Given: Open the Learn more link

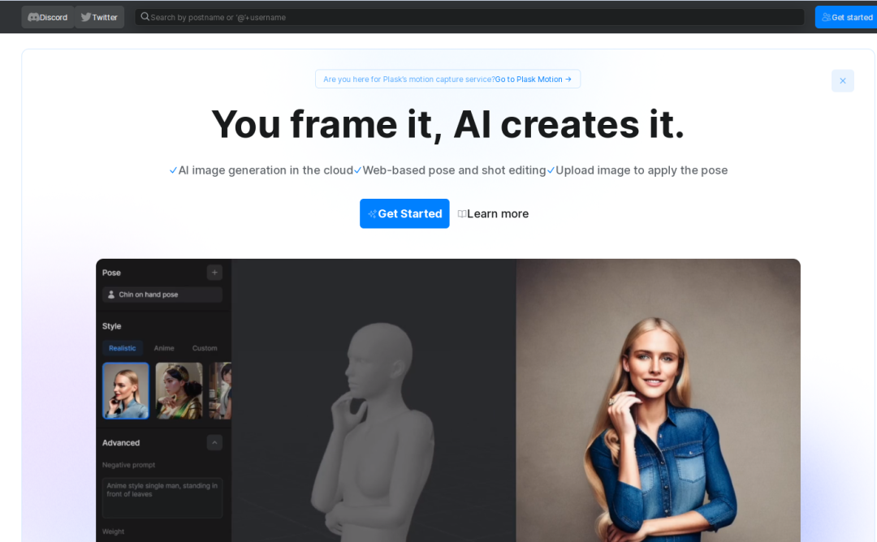Looking at the screenshot, I should [x=493, y=213].
